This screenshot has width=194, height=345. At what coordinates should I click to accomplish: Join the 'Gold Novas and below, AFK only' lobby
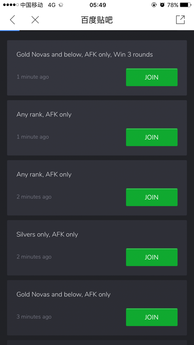[x=151, y=317]
